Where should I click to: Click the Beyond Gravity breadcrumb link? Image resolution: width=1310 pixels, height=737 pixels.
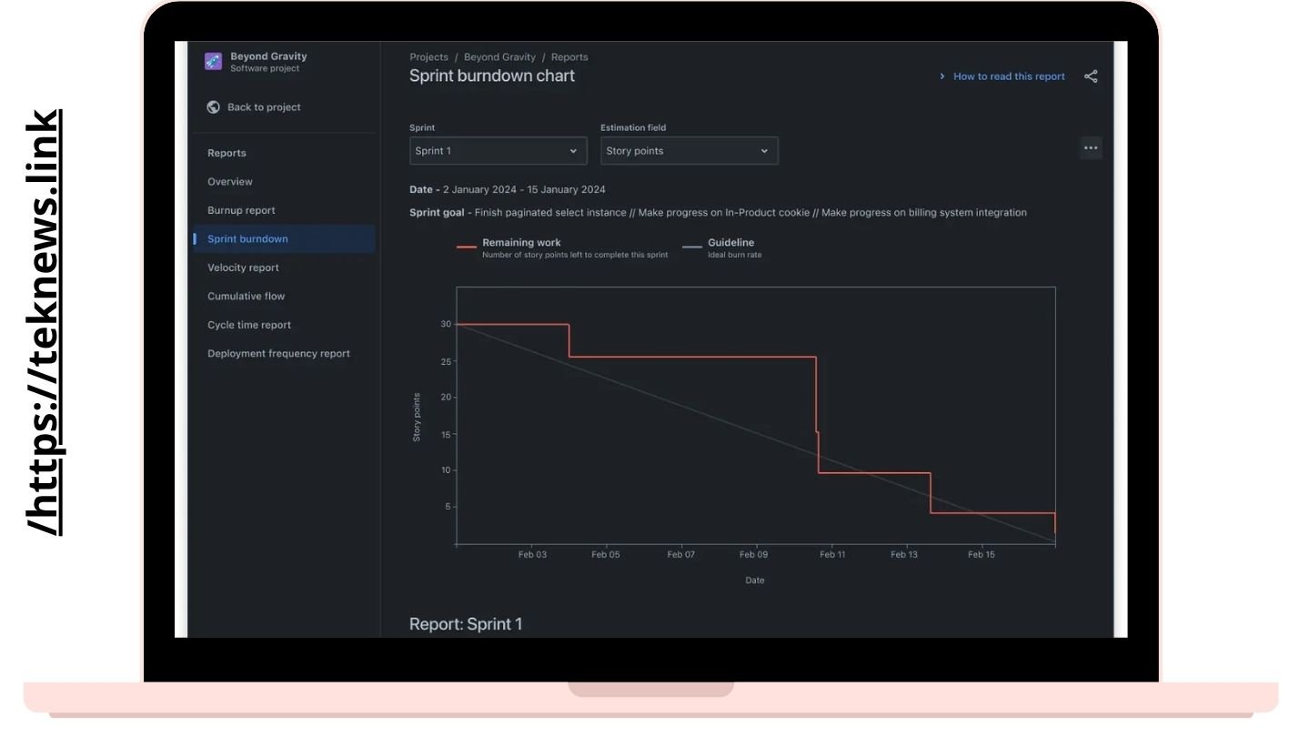[499, 56]
